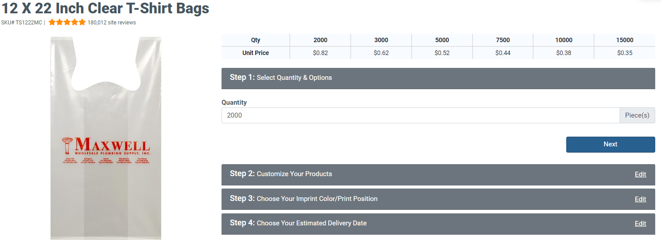Click the clear T-shirt bag product image
Image resolution: width=661 pixels, height=244 pixels.
pos(106,138)
